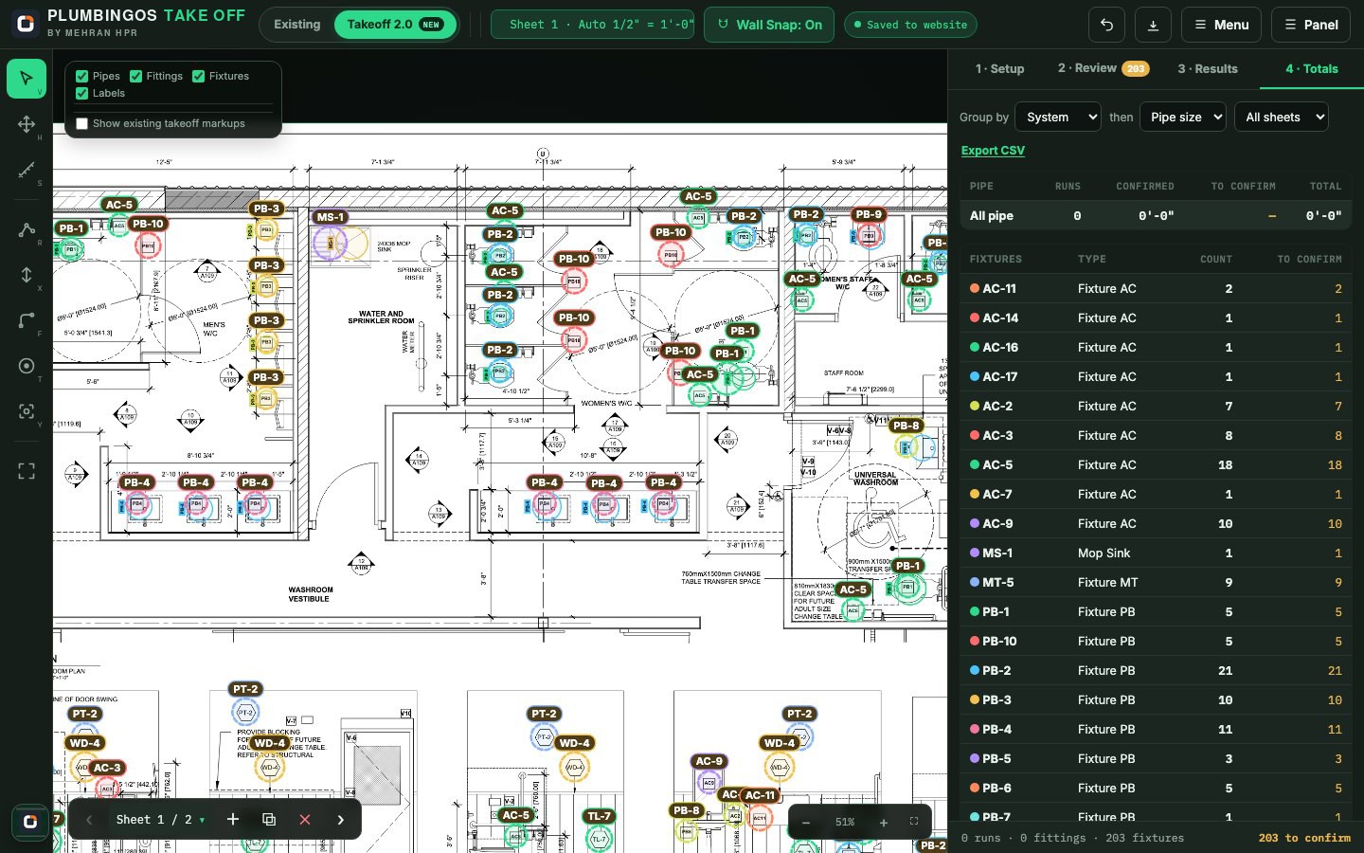Click the undo arrow button
This screenshot has width=1364, height=853.
click(1107, 25)
